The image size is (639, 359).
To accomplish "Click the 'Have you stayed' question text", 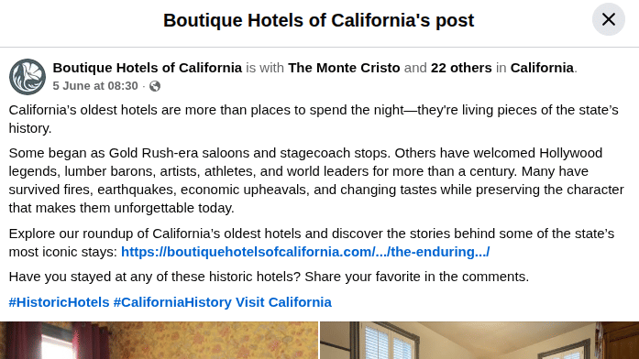I will click(x=269, y=277).
